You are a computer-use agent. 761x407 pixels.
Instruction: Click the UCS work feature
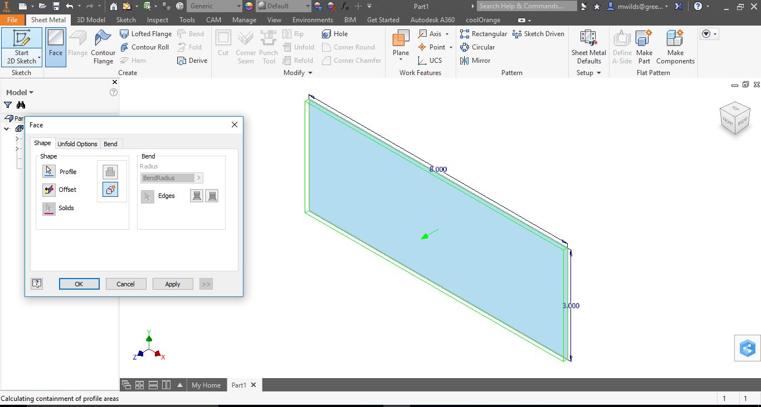pyautogui.click(x=430, y=61)
